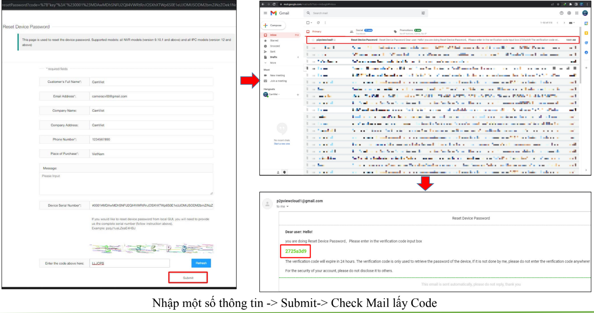
Task: Toggle the select-all emails checkbox
Action: [308, 23]
